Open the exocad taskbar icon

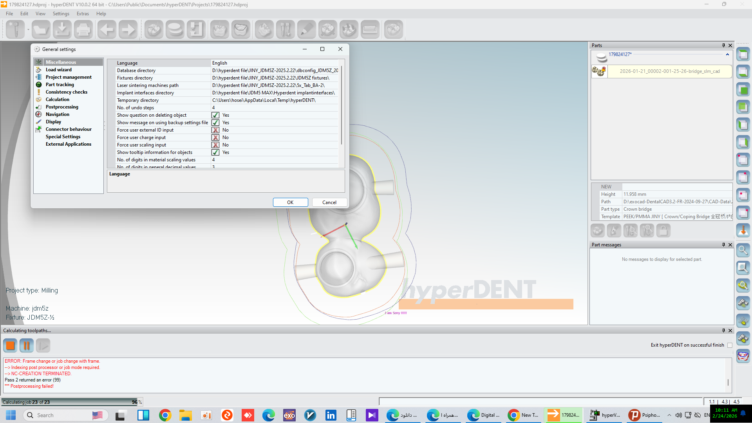[289, 415]
